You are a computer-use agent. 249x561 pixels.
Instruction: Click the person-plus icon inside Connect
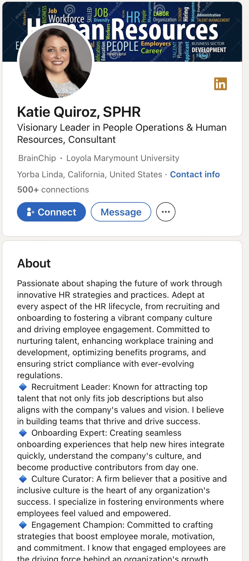31,212
